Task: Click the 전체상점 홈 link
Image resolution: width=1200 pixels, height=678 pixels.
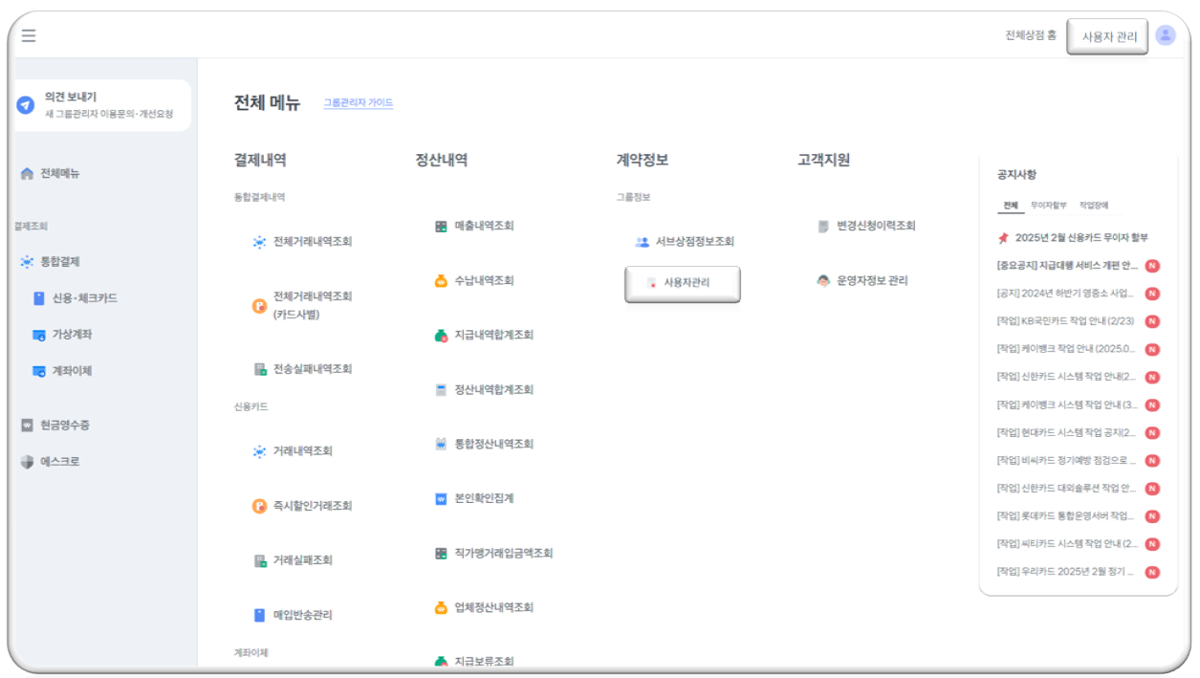Action: [x=1030, y=36]
